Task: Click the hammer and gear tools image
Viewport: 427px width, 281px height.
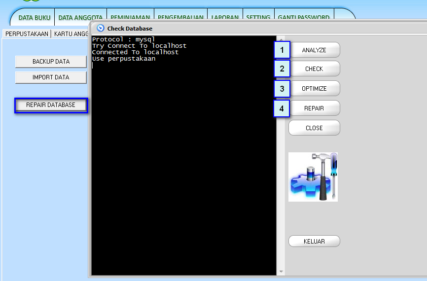Action: (313, 177)
